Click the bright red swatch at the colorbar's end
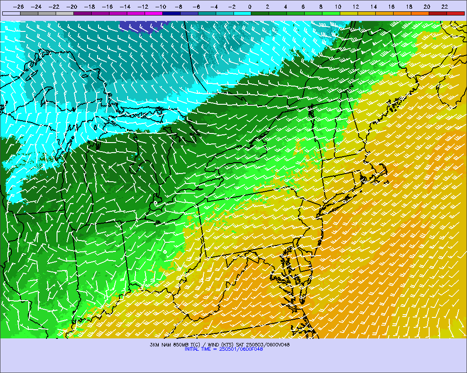 (456, 13)
